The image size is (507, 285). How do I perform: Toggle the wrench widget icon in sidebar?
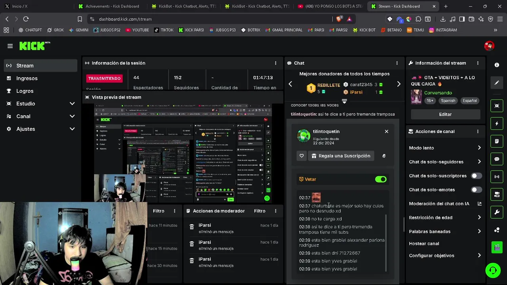(x=497, y=212)
